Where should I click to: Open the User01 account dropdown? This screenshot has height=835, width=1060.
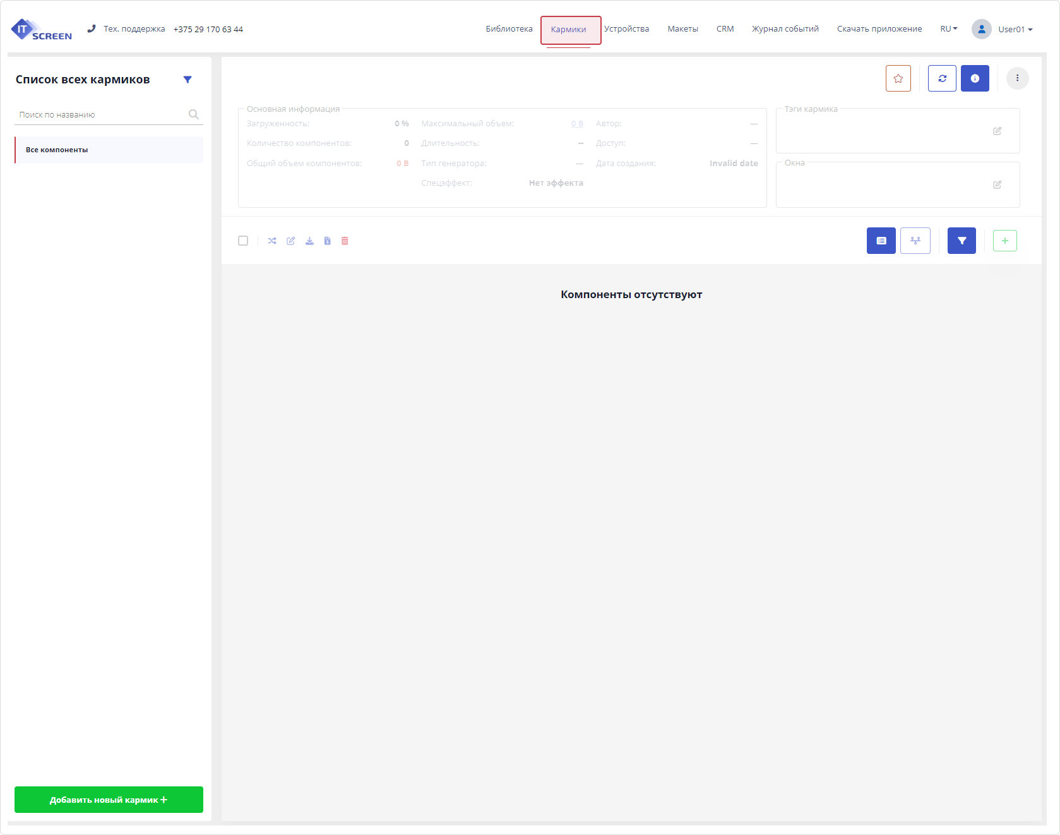(1015, 30)
